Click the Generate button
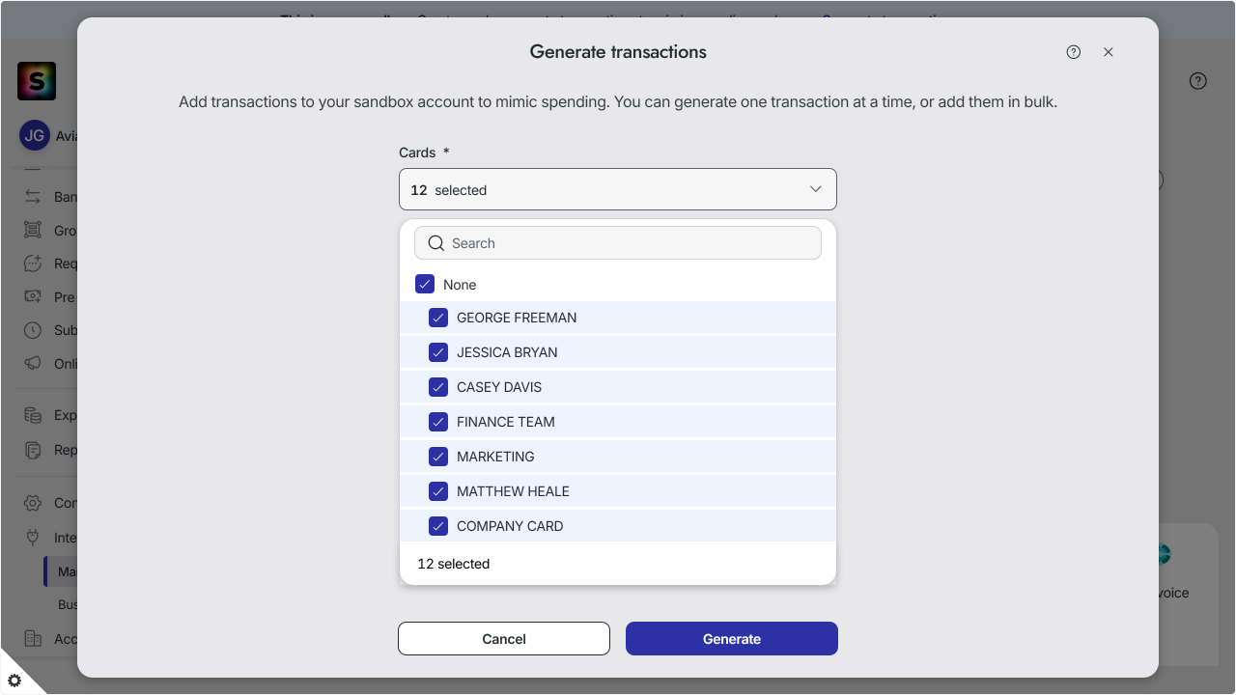1236x695 pixels. tap(732, 639)
